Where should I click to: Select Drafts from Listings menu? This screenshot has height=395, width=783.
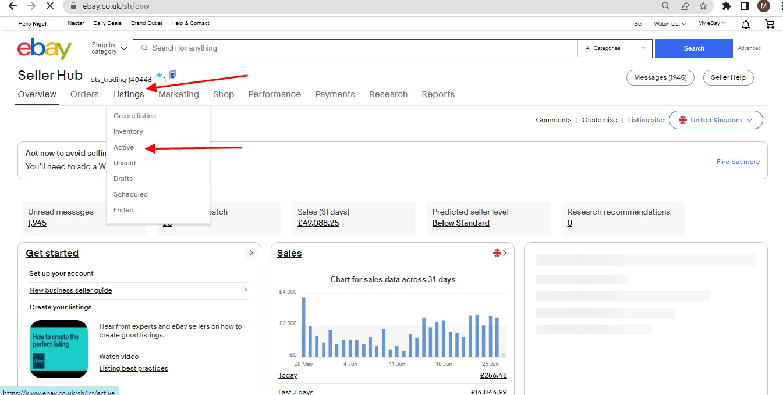click(x=123, y=179)
